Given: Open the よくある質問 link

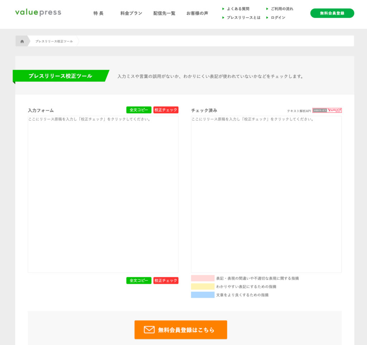Looking at the screenshot, I should tap(238, 9).
